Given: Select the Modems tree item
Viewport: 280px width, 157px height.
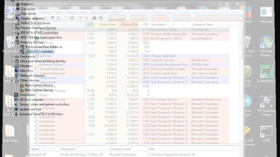Looking at the screenshot, I should (x=26, y=66).
